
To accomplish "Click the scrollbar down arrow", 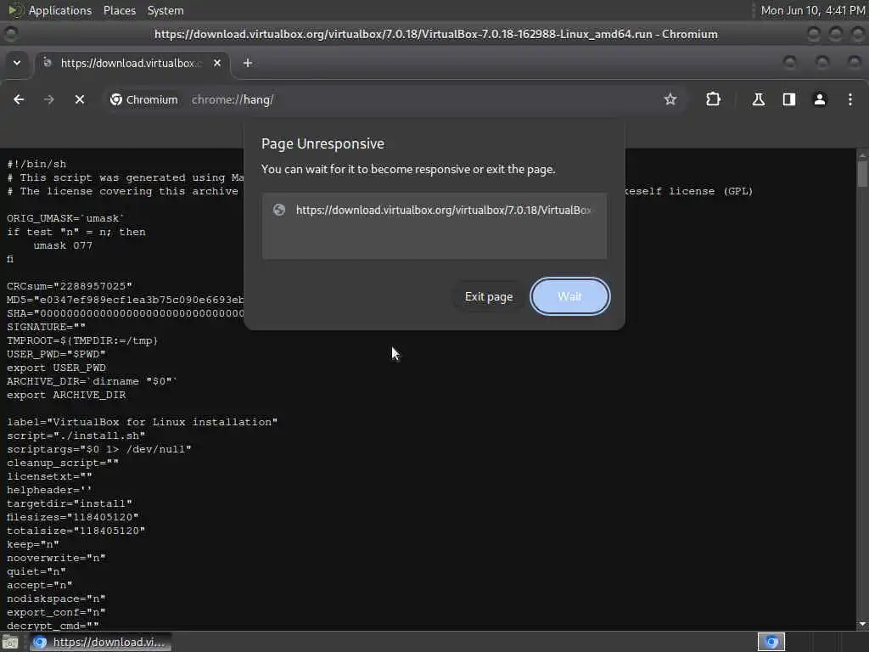I will point(862,624).
